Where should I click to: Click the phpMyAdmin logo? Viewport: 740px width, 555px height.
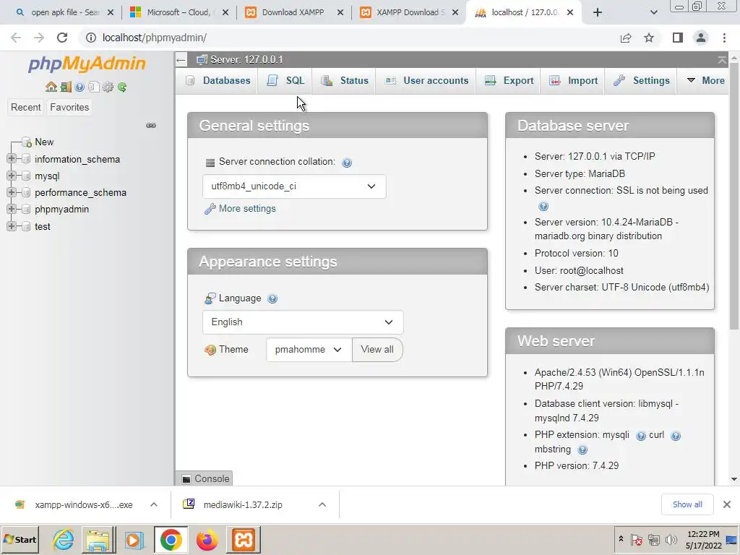87,64
